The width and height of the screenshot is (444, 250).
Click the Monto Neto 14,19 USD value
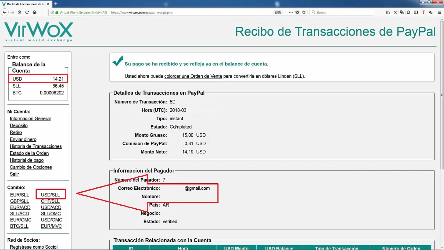(194, 152)
